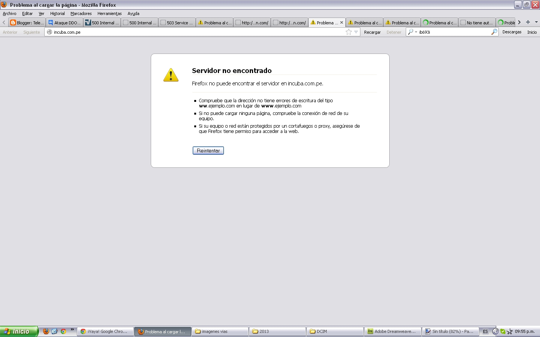Click the Reintentar button
540x337 pixels.
pyautogui.click(x=208, y=151)
